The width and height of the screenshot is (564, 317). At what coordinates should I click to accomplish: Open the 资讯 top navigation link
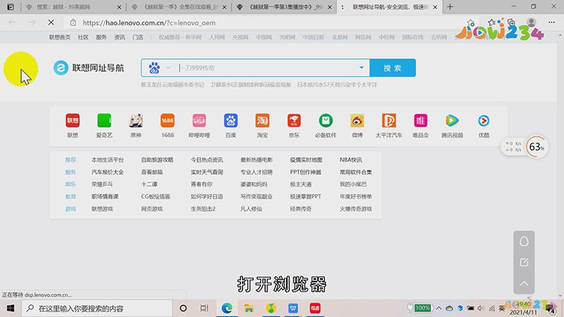click(119, 37)
